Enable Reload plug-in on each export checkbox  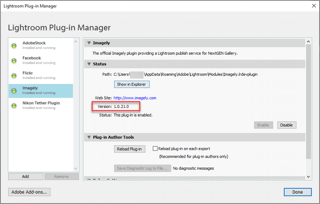click(155, 149)
